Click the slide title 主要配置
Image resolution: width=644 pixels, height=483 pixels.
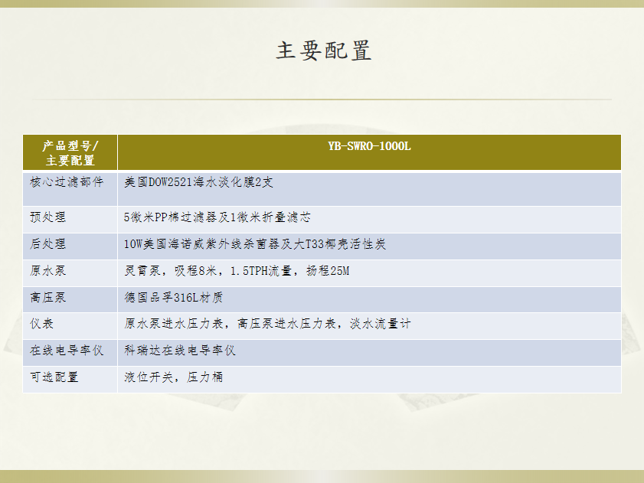(323, 51)
